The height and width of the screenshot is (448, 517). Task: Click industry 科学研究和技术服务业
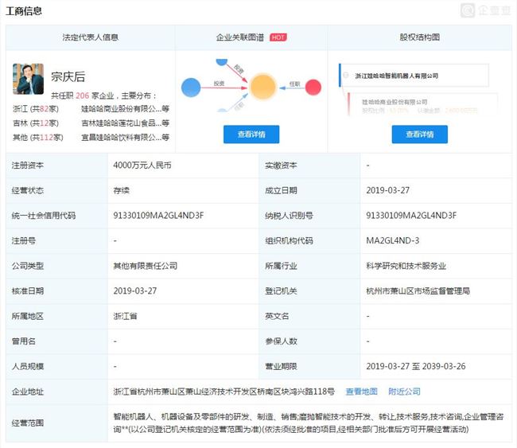(406, 266)
